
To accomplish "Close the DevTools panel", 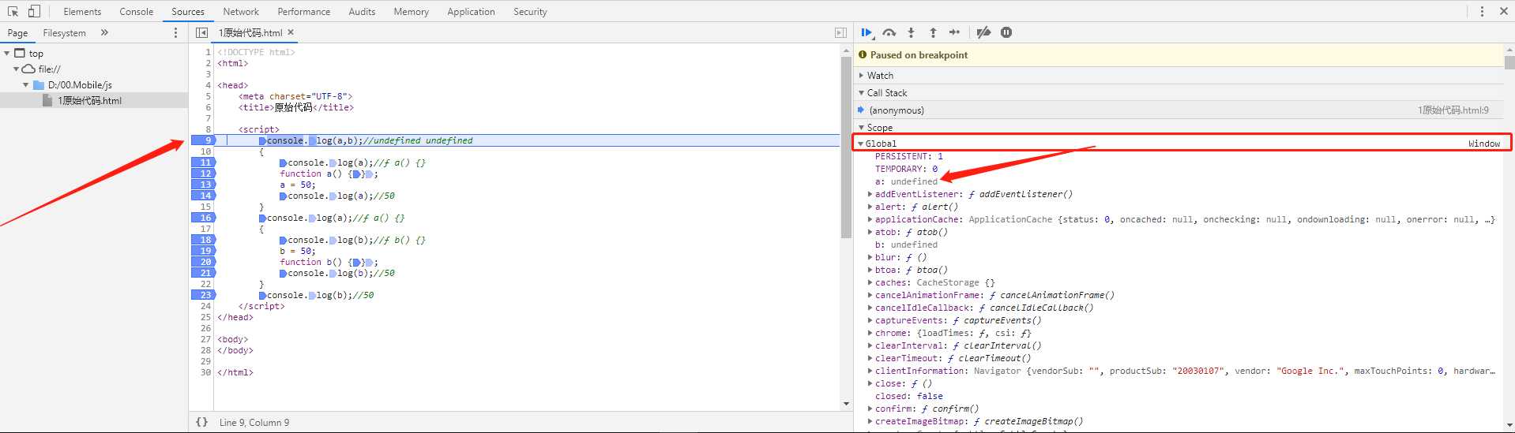I will [1504, 11].
